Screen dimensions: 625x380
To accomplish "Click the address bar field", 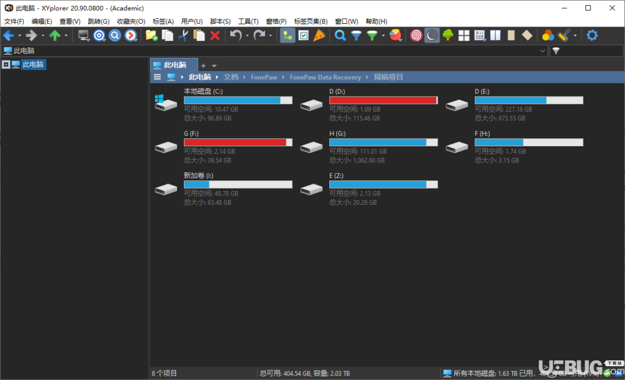I will (275, 50).
